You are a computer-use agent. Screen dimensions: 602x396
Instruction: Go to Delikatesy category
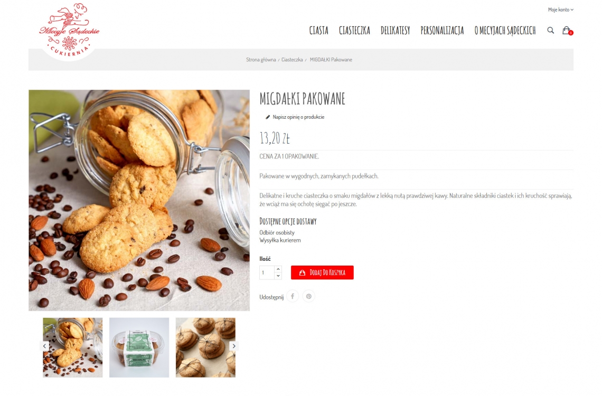pos(396,31)
